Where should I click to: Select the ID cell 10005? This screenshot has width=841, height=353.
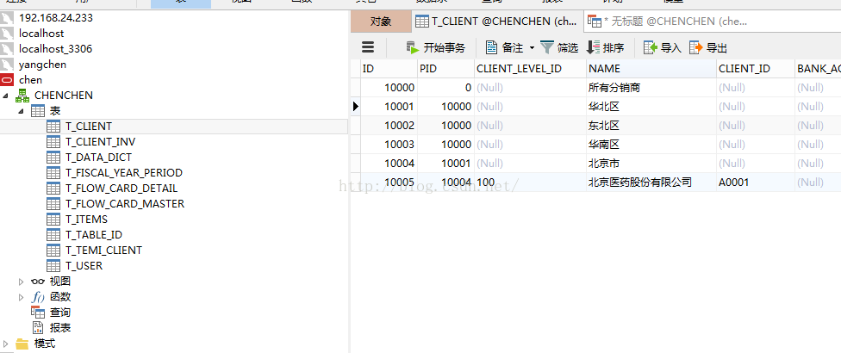click(389, 183)
